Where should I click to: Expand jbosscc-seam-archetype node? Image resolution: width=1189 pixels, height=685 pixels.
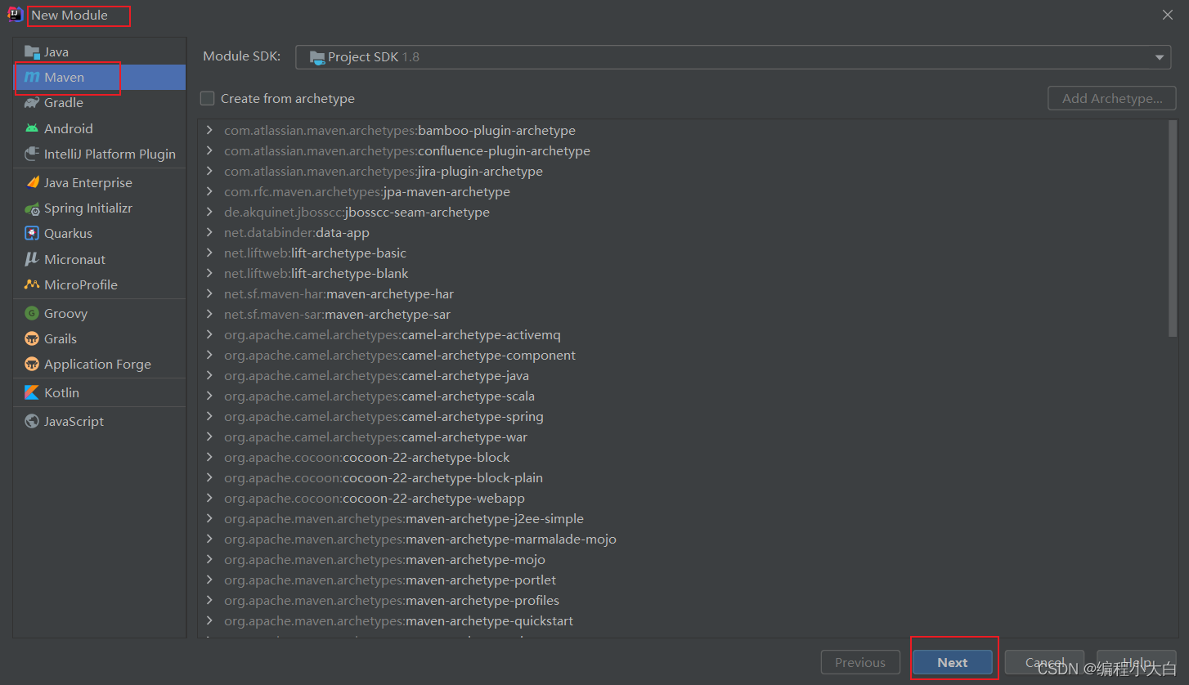pos(210,212)
